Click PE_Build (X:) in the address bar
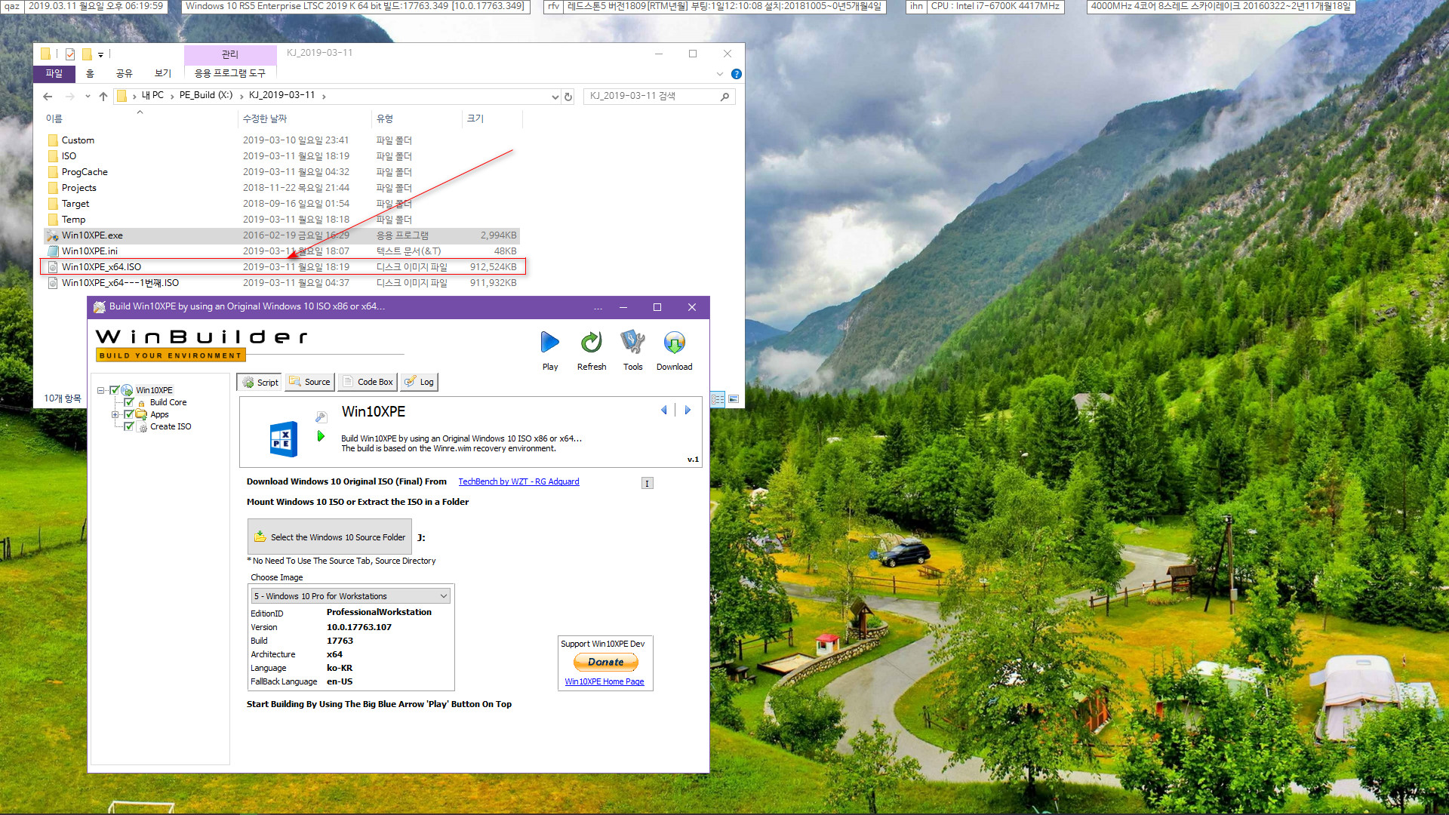 click(206, 96)
